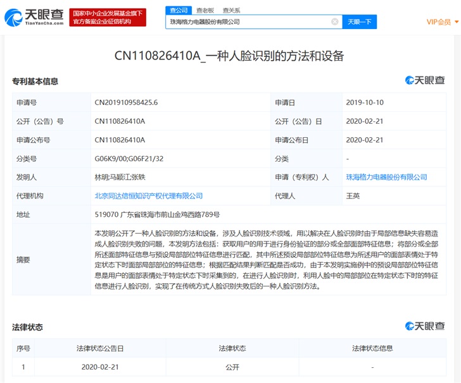Screen dimensions: 461x383
Task: Click the application number CN201910958425.6
Action: [126, 102]
